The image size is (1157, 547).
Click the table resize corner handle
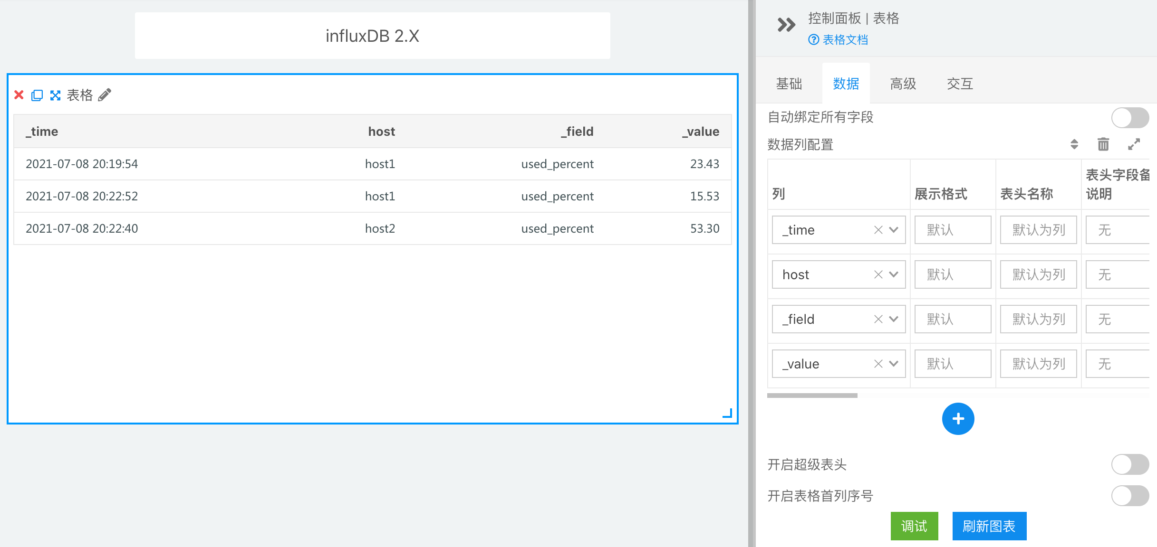[727, 413]
